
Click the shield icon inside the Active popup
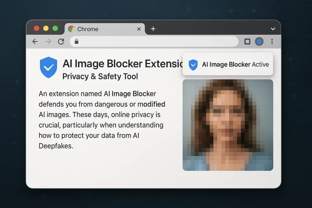[x=193, y=64]
